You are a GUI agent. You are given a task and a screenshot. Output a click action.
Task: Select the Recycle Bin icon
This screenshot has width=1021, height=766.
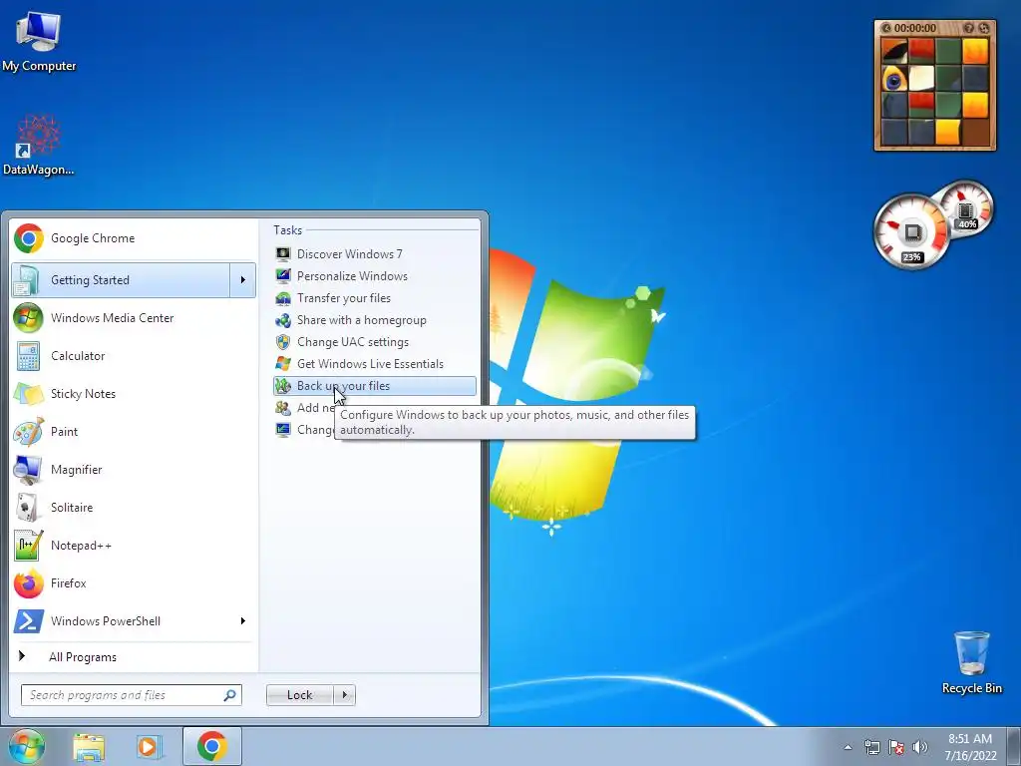pyautogui.click(x=972, y=663)
